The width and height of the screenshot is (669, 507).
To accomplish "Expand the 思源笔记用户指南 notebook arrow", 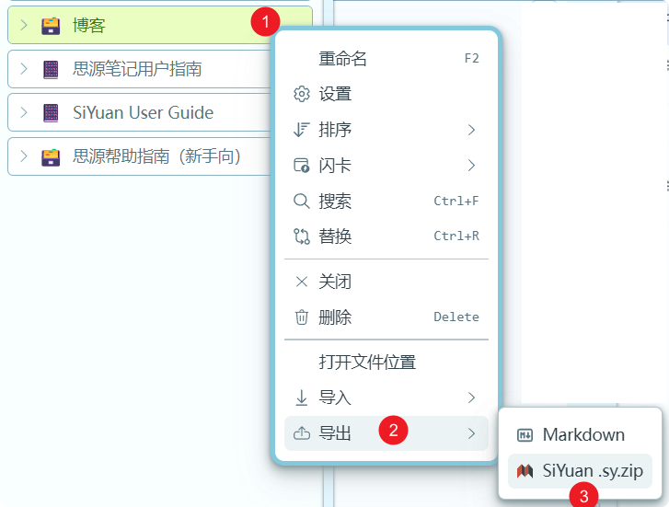I will point(24,69).
